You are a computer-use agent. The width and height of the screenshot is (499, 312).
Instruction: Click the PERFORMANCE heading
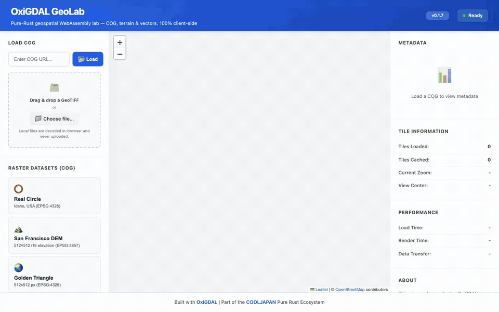tap(418, 212)
